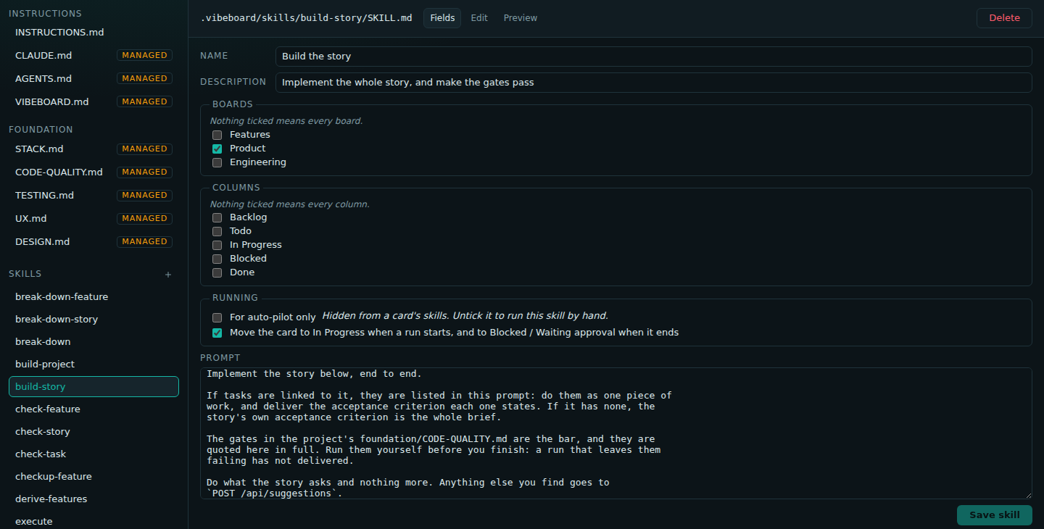Open DESIGN.md in the sidebar
This screenshot has width=1044, height=529.
[94, 242]
